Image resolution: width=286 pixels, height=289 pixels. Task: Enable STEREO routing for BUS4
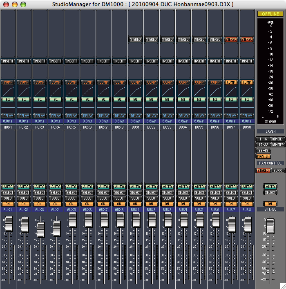coord(183,40)
